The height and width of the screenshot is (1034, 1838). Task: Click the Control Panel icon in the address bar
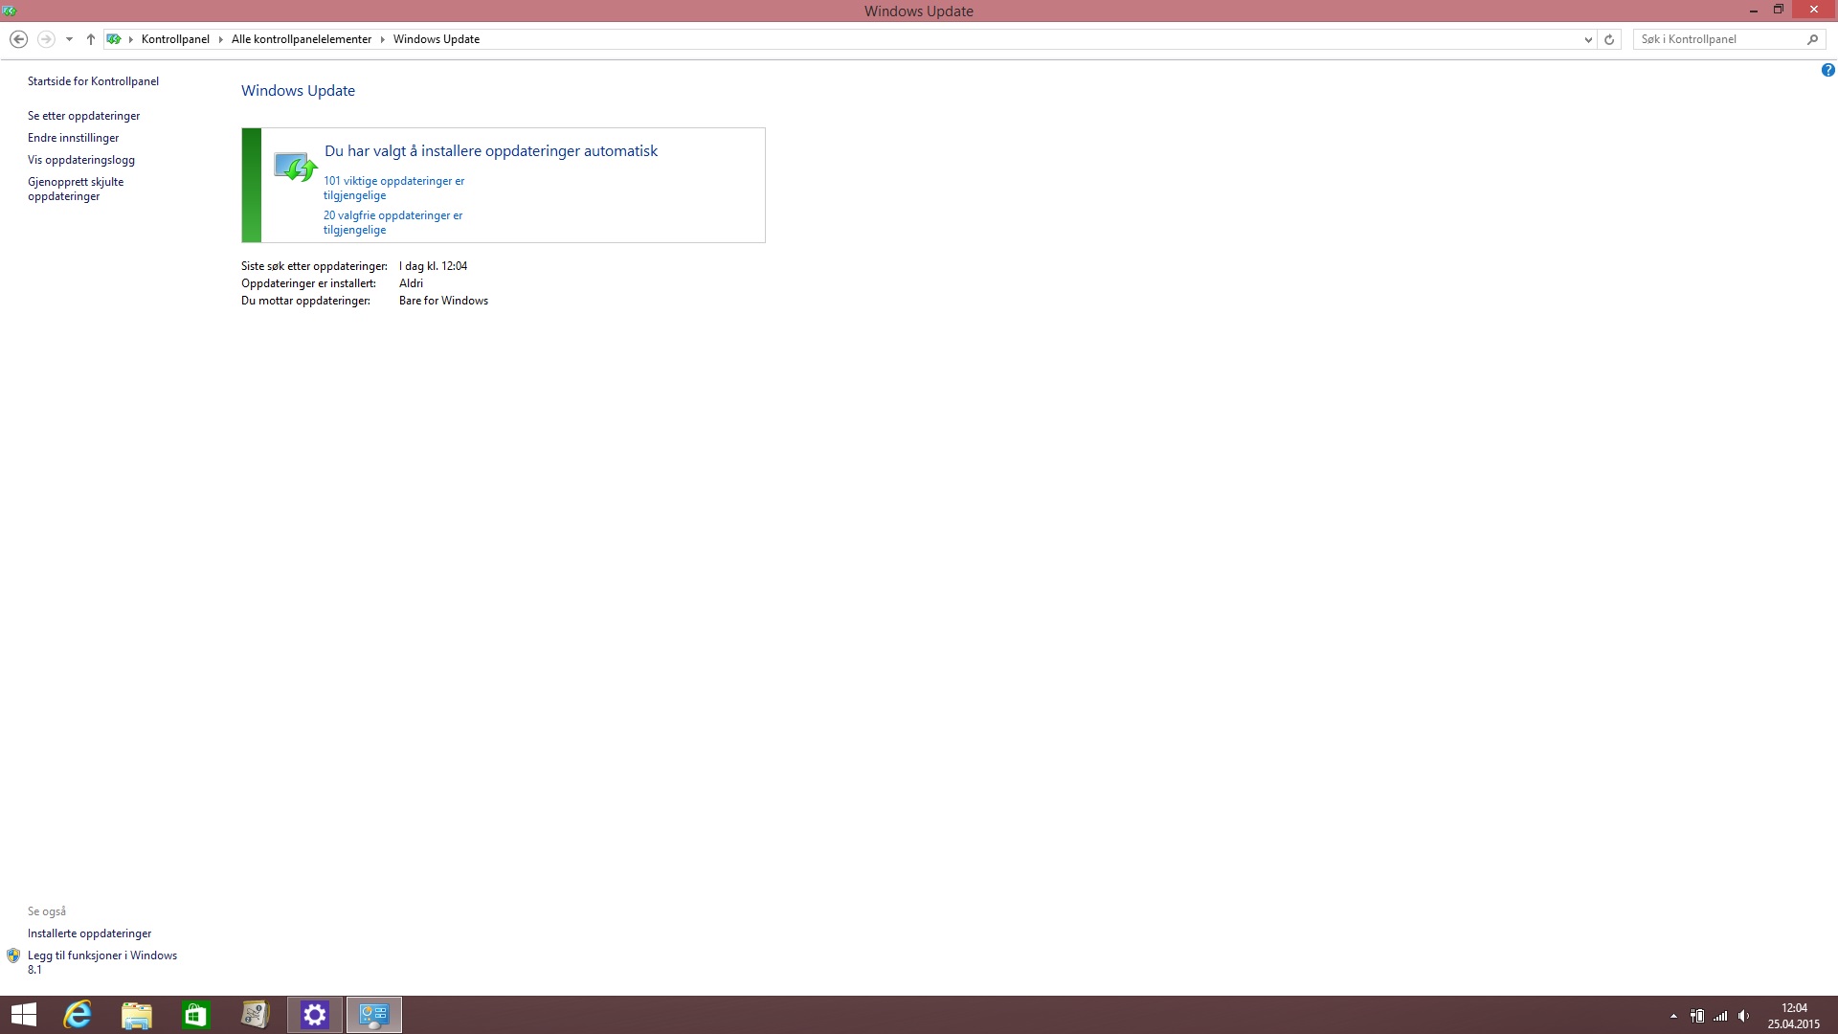point(114,39)
